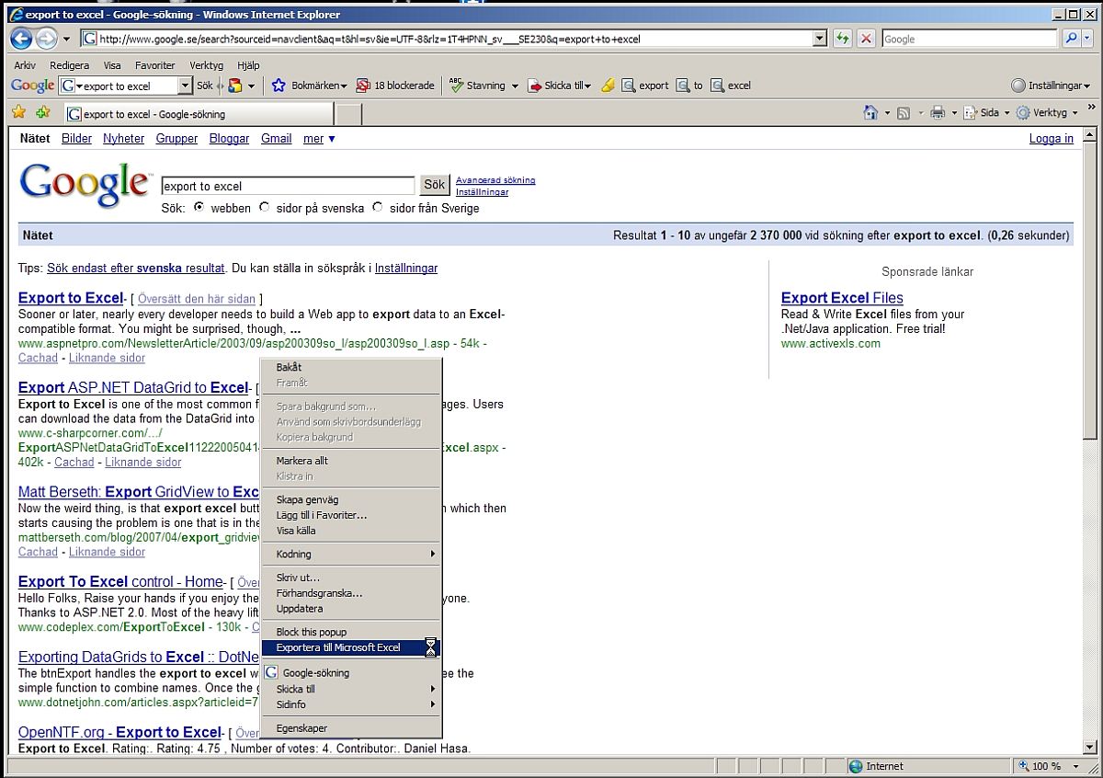Click the toolbar overflow chevron
The image size is (1103, 778).
[x=1092, y=109]
